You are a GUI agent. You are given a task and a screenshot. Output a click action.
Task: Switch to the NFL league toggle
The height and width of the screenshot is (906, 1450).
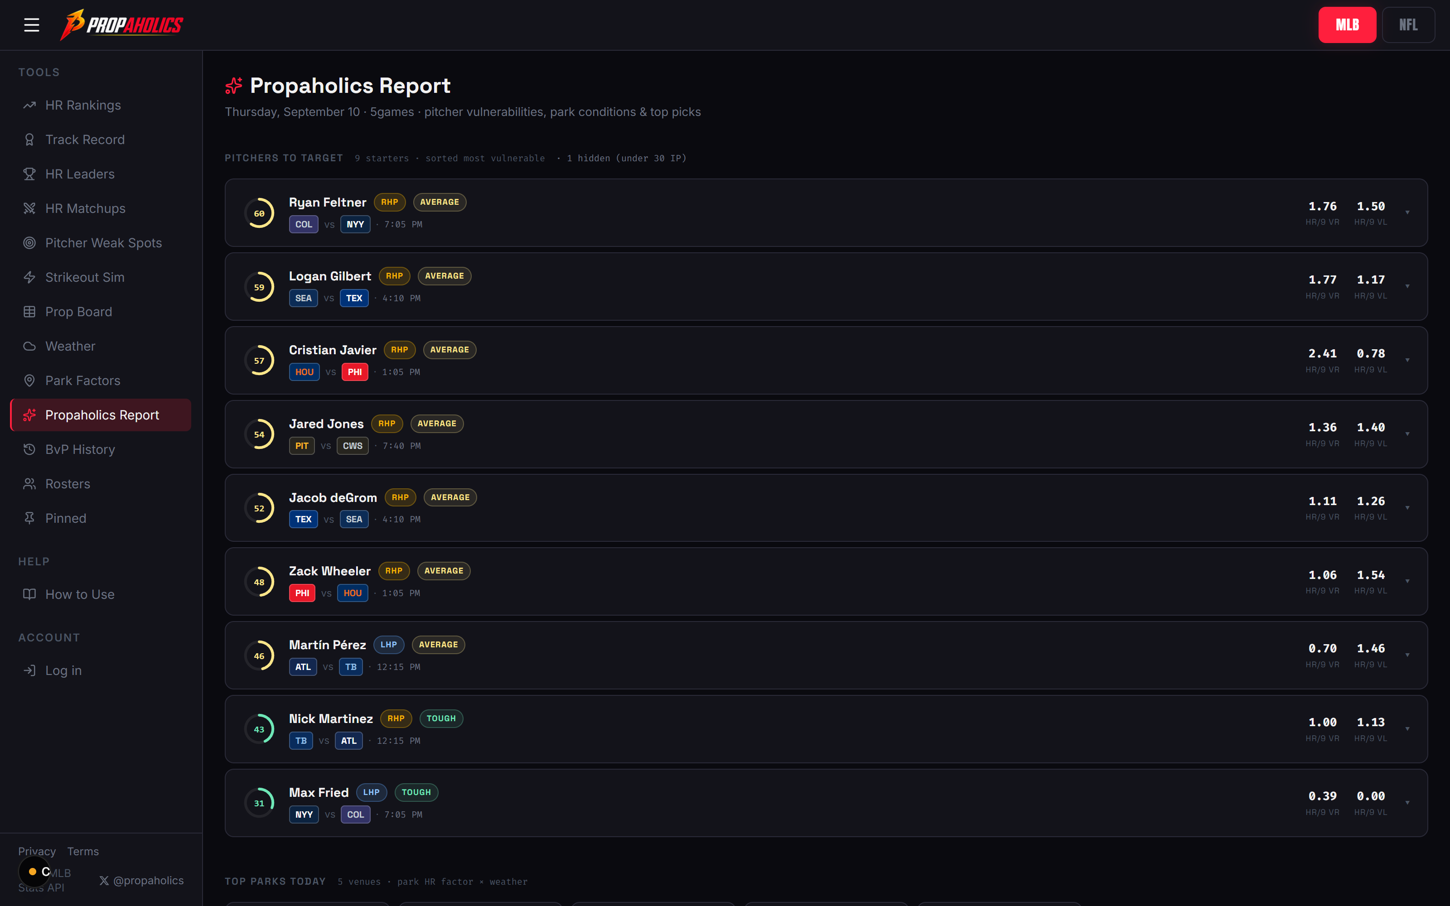point(1408,25)
